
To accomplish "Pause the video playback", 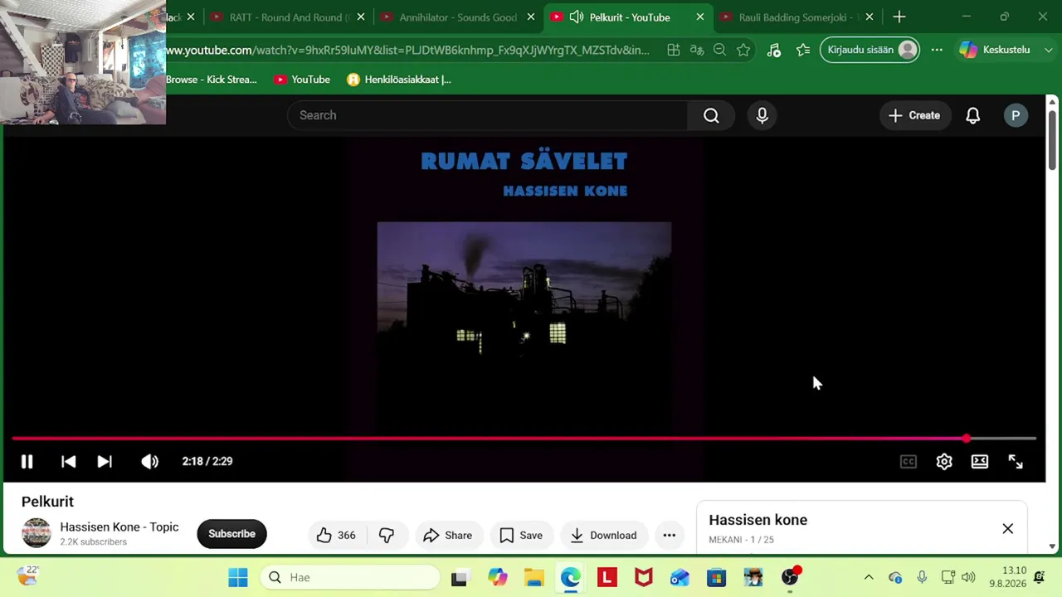I will [x=27, y=462].
